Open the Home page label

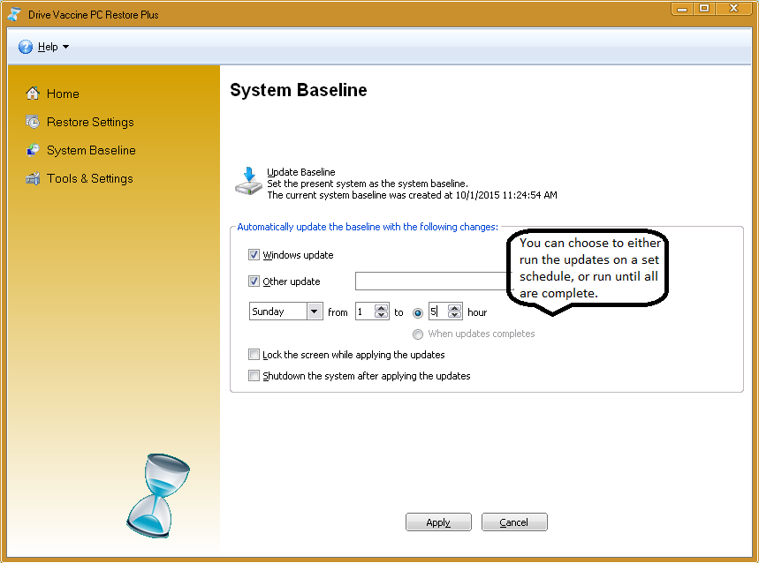pyautogui.click(x=63, y=94)
